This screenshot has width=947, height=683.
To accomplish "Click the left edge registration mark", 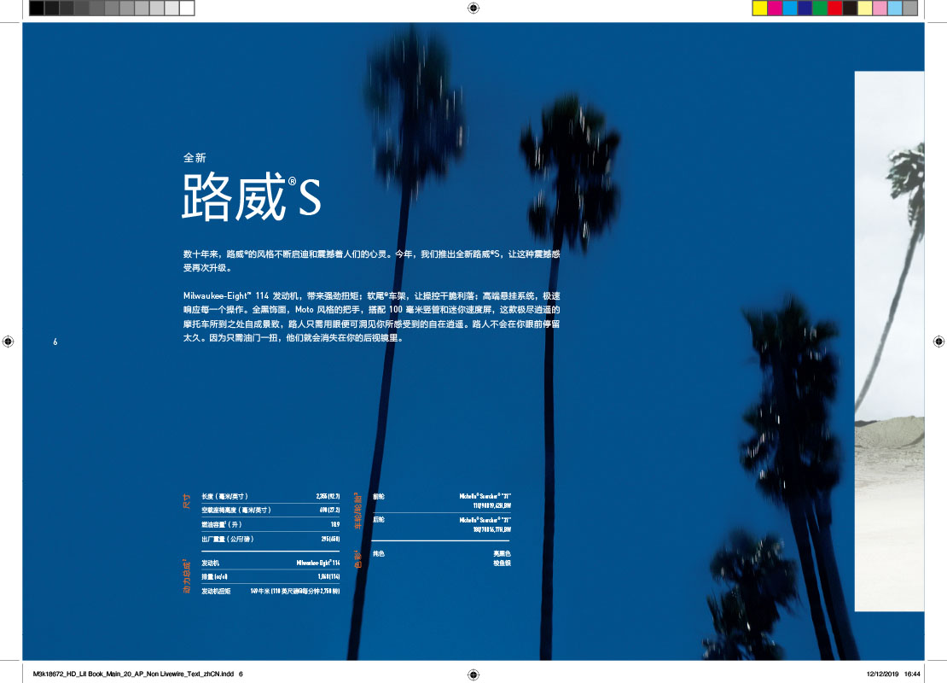I will coord(8,341).
